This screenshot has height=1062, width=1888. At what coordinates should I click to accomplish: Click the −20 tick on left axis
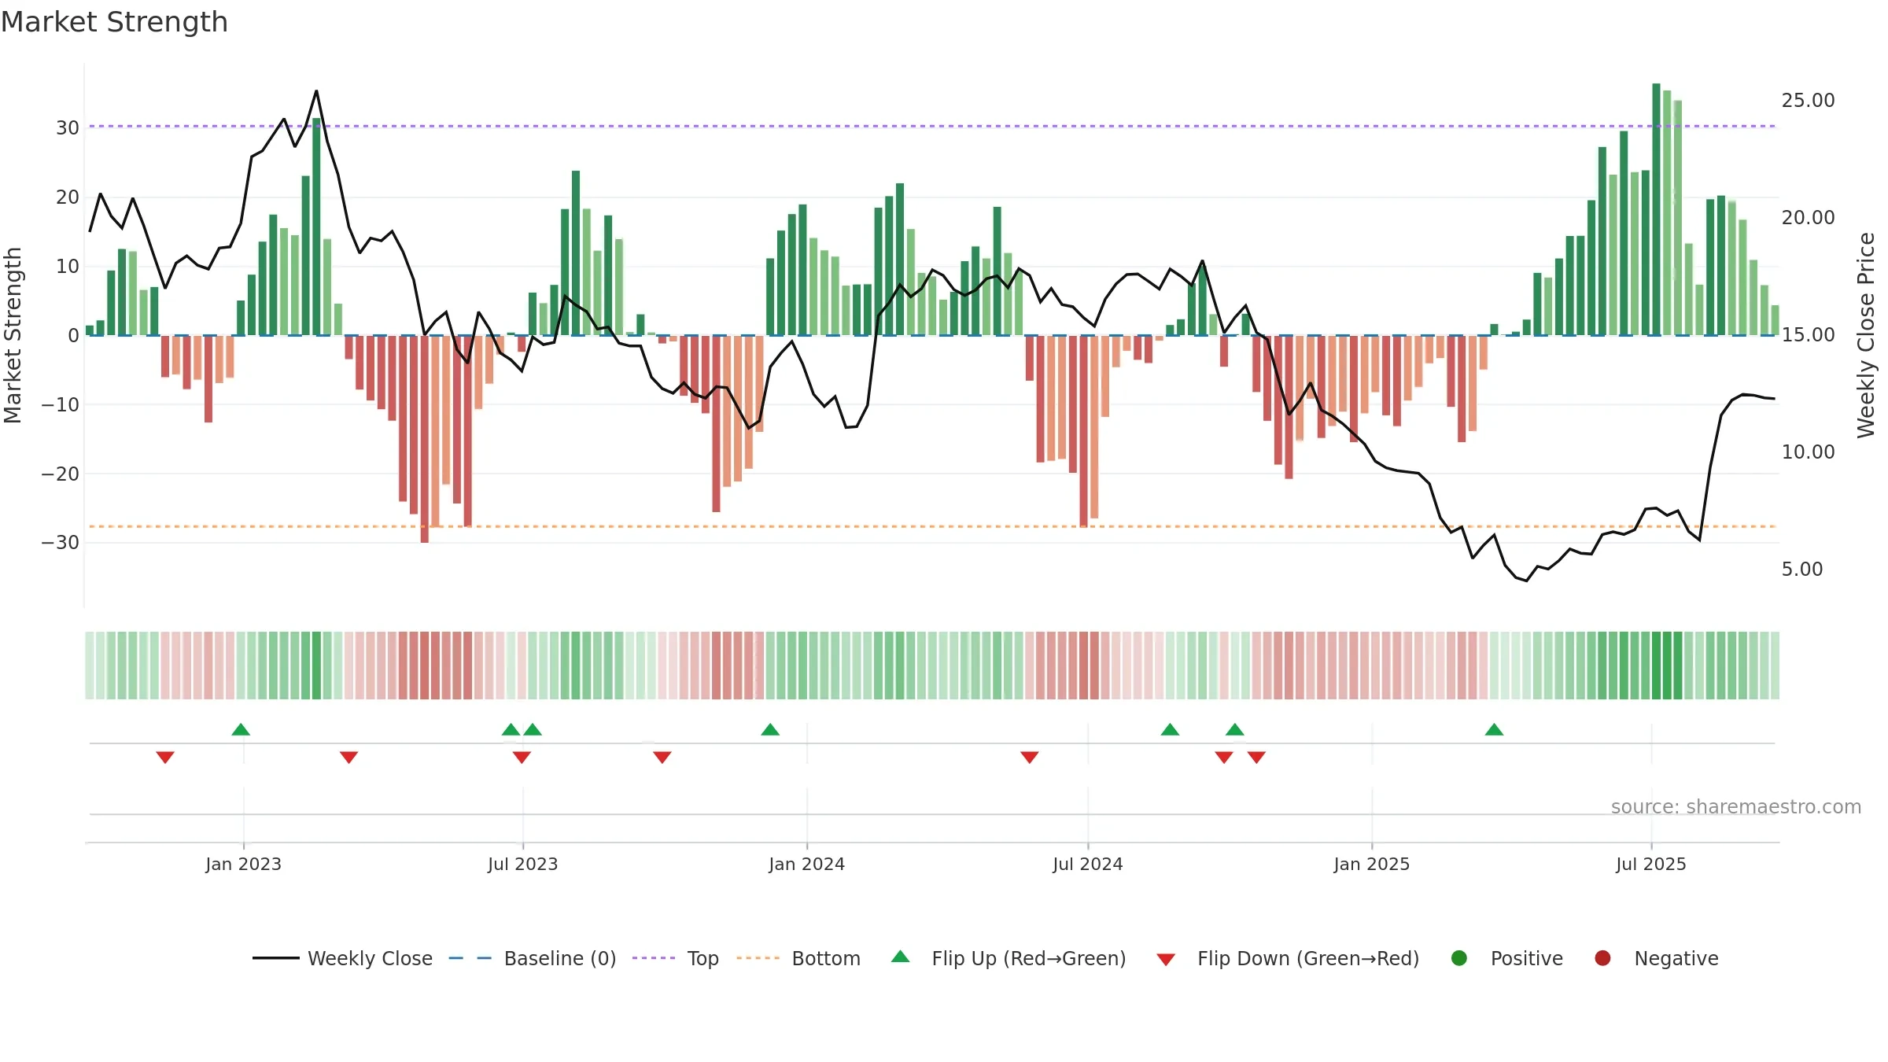(x=61, y=474)
